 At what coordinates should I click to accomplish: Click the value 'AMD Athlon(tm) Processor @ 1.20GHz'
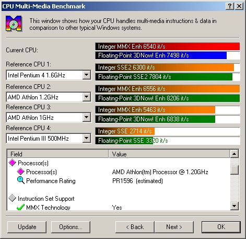pyautogui.click(x=160, y=172)
